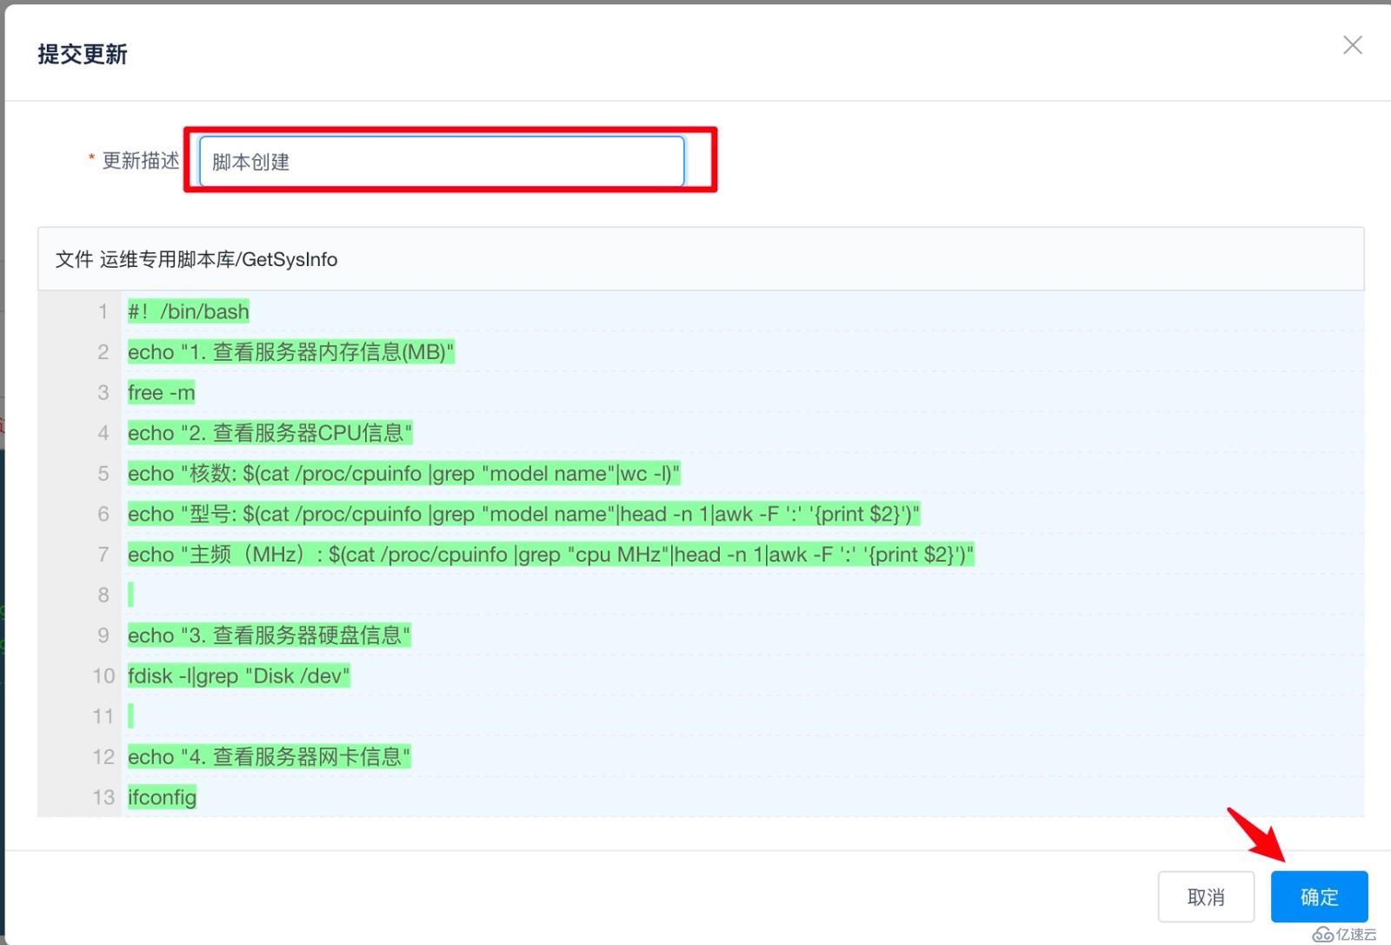The image size is (1391, 945).
Task: Click the 型号 model name code line
Action: 523,514
